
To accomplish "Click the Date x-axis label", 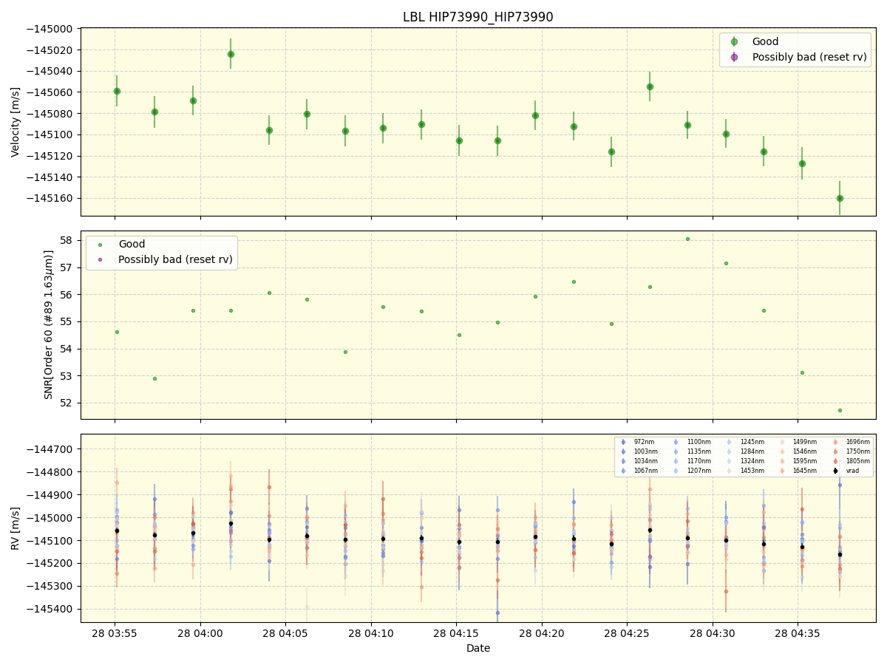I will 478,648.
